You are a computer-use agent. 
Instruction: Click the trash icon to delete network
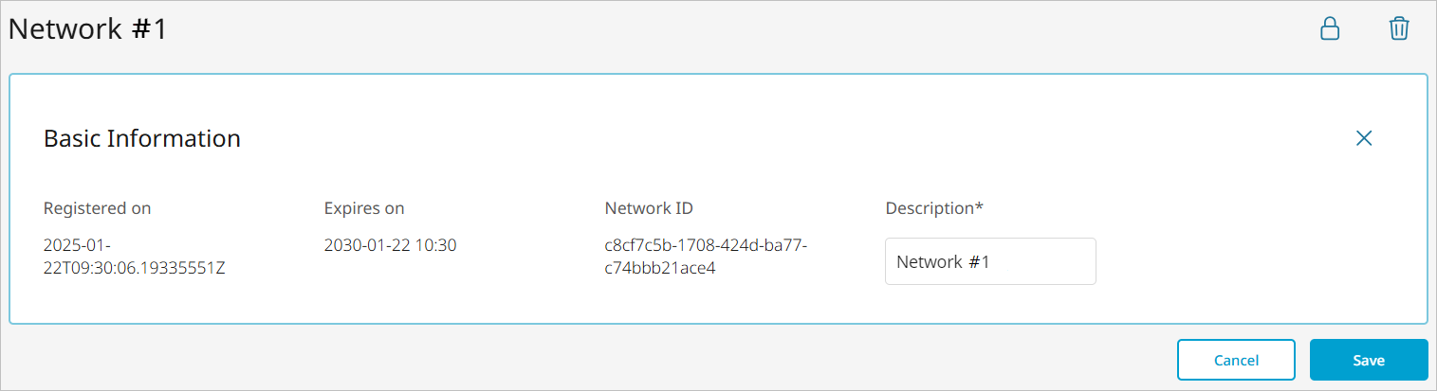[1398, 29]
